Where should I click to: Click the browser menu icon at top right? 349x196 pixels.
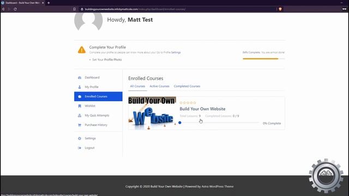tap(344, 9)
